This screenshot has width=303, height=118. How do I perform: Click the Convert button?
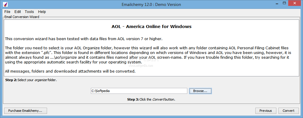tap(289, 111)
